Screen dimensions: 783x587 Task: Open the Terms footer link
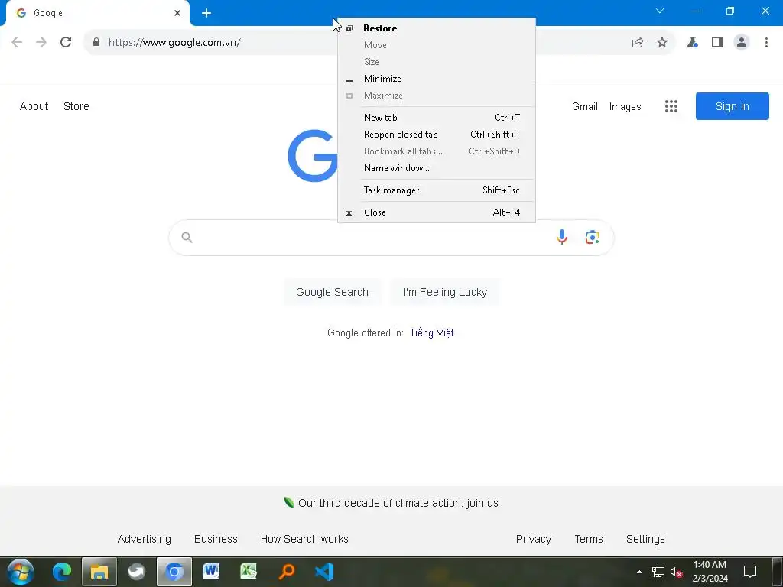pyautogui.click(x=589, y=539)
